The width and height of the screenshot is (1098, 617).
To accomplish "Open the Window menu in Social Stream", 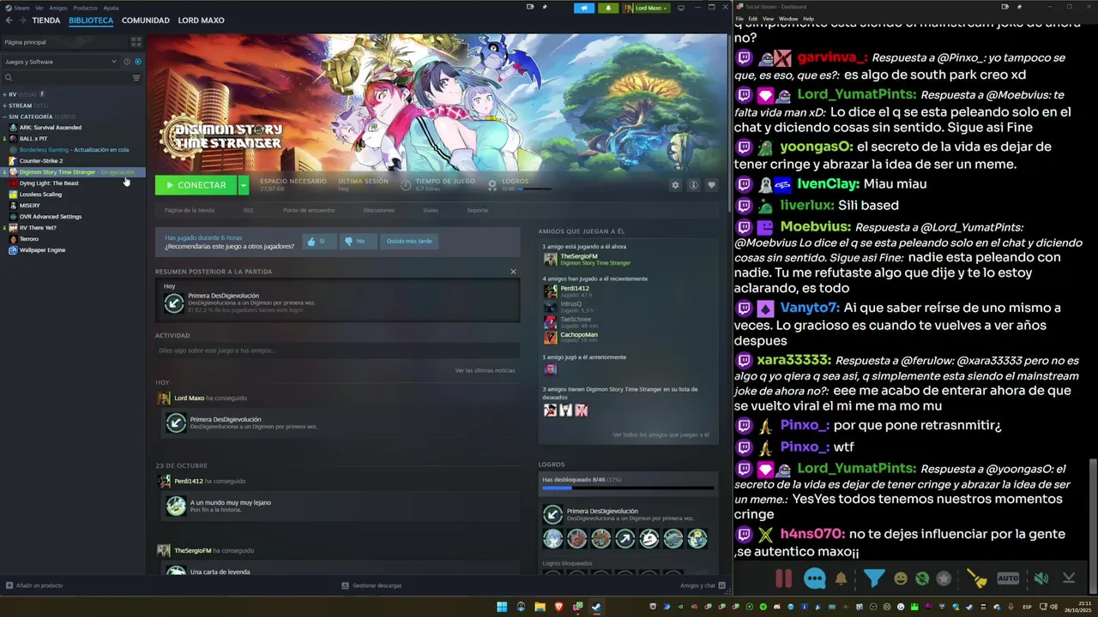I will 787,19.
